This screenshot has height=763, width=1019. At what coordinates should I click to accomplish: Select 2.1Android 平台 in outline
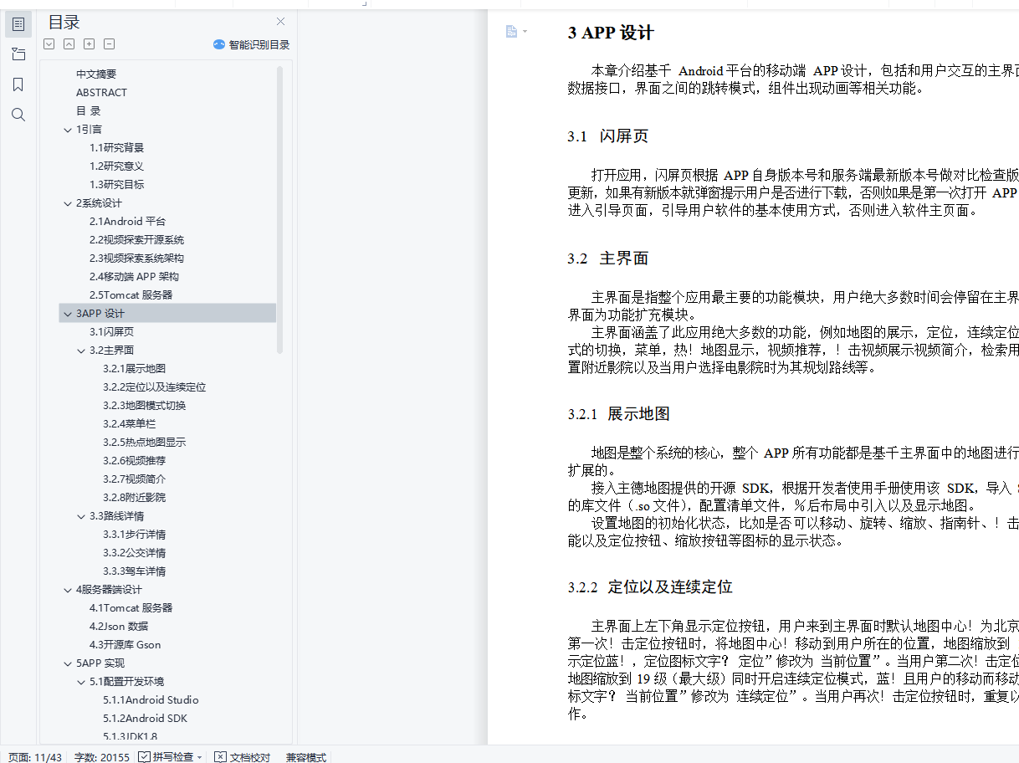click(x=127, y=221)
